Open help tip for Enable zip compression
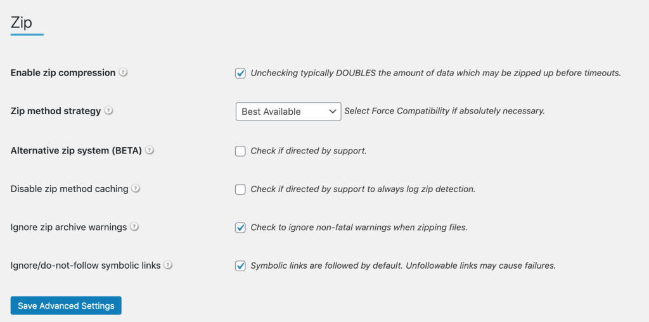The image size is (649, 322). coord(124,72)
